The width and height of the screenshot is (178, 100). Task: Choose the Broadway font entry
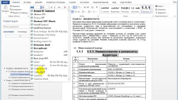pos(49,48)
